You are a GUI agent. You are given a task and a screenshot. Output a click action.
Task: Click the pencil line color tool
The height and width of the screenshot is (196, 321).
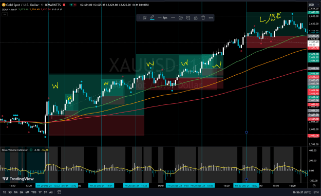point(152,18)
